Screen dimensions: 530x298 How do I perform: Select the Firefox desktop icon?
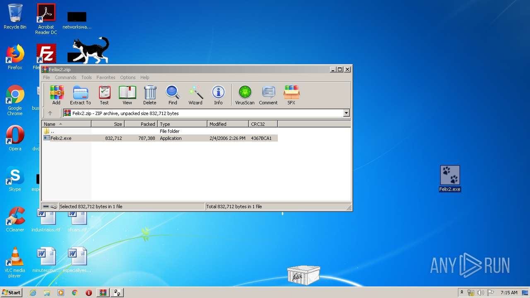tap(15, 57)
